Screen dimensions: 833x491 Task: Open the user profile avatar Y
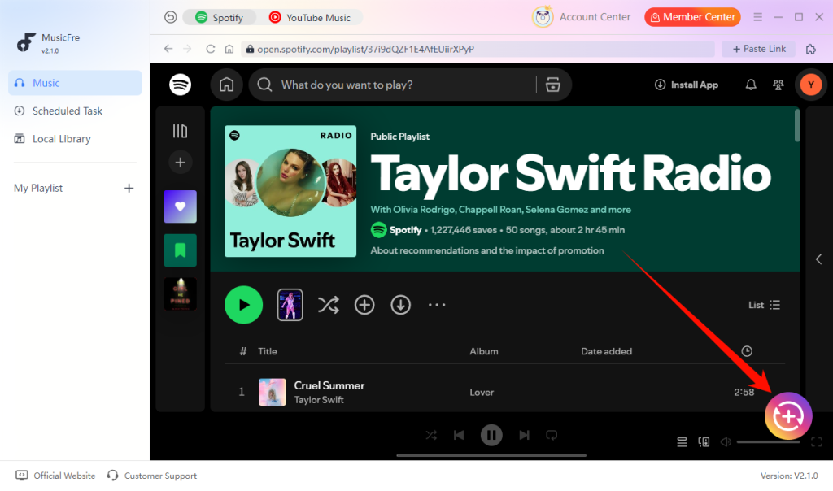coord(811,85)
